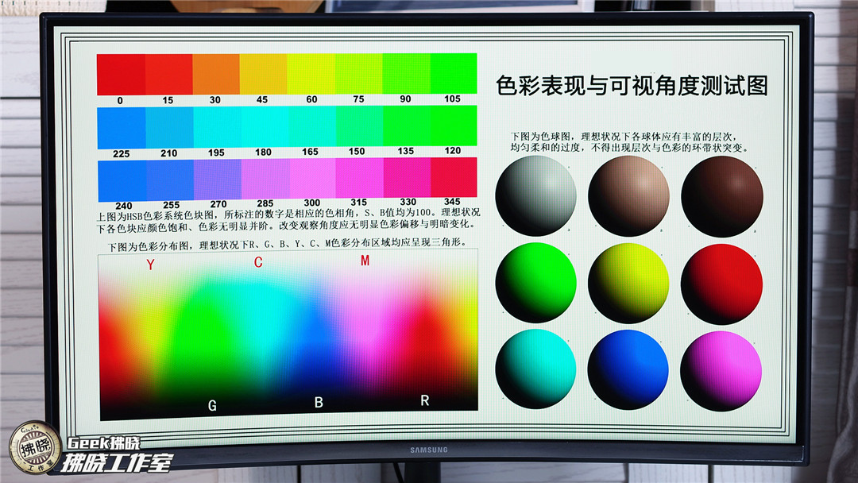Select the color block labeled 15

tap(168, 75)
